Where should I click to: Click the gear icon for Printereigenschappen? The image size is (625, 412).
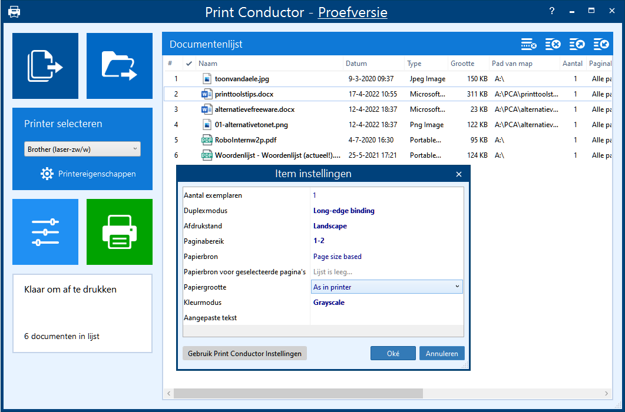click(x=47, y=174)
